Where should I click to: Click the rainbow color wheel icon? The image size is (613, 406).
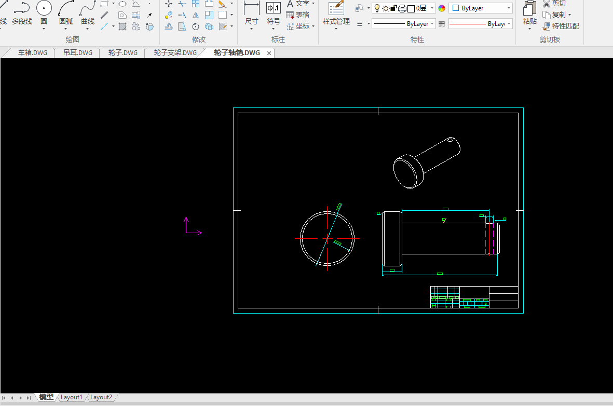(x=442, y=8)
